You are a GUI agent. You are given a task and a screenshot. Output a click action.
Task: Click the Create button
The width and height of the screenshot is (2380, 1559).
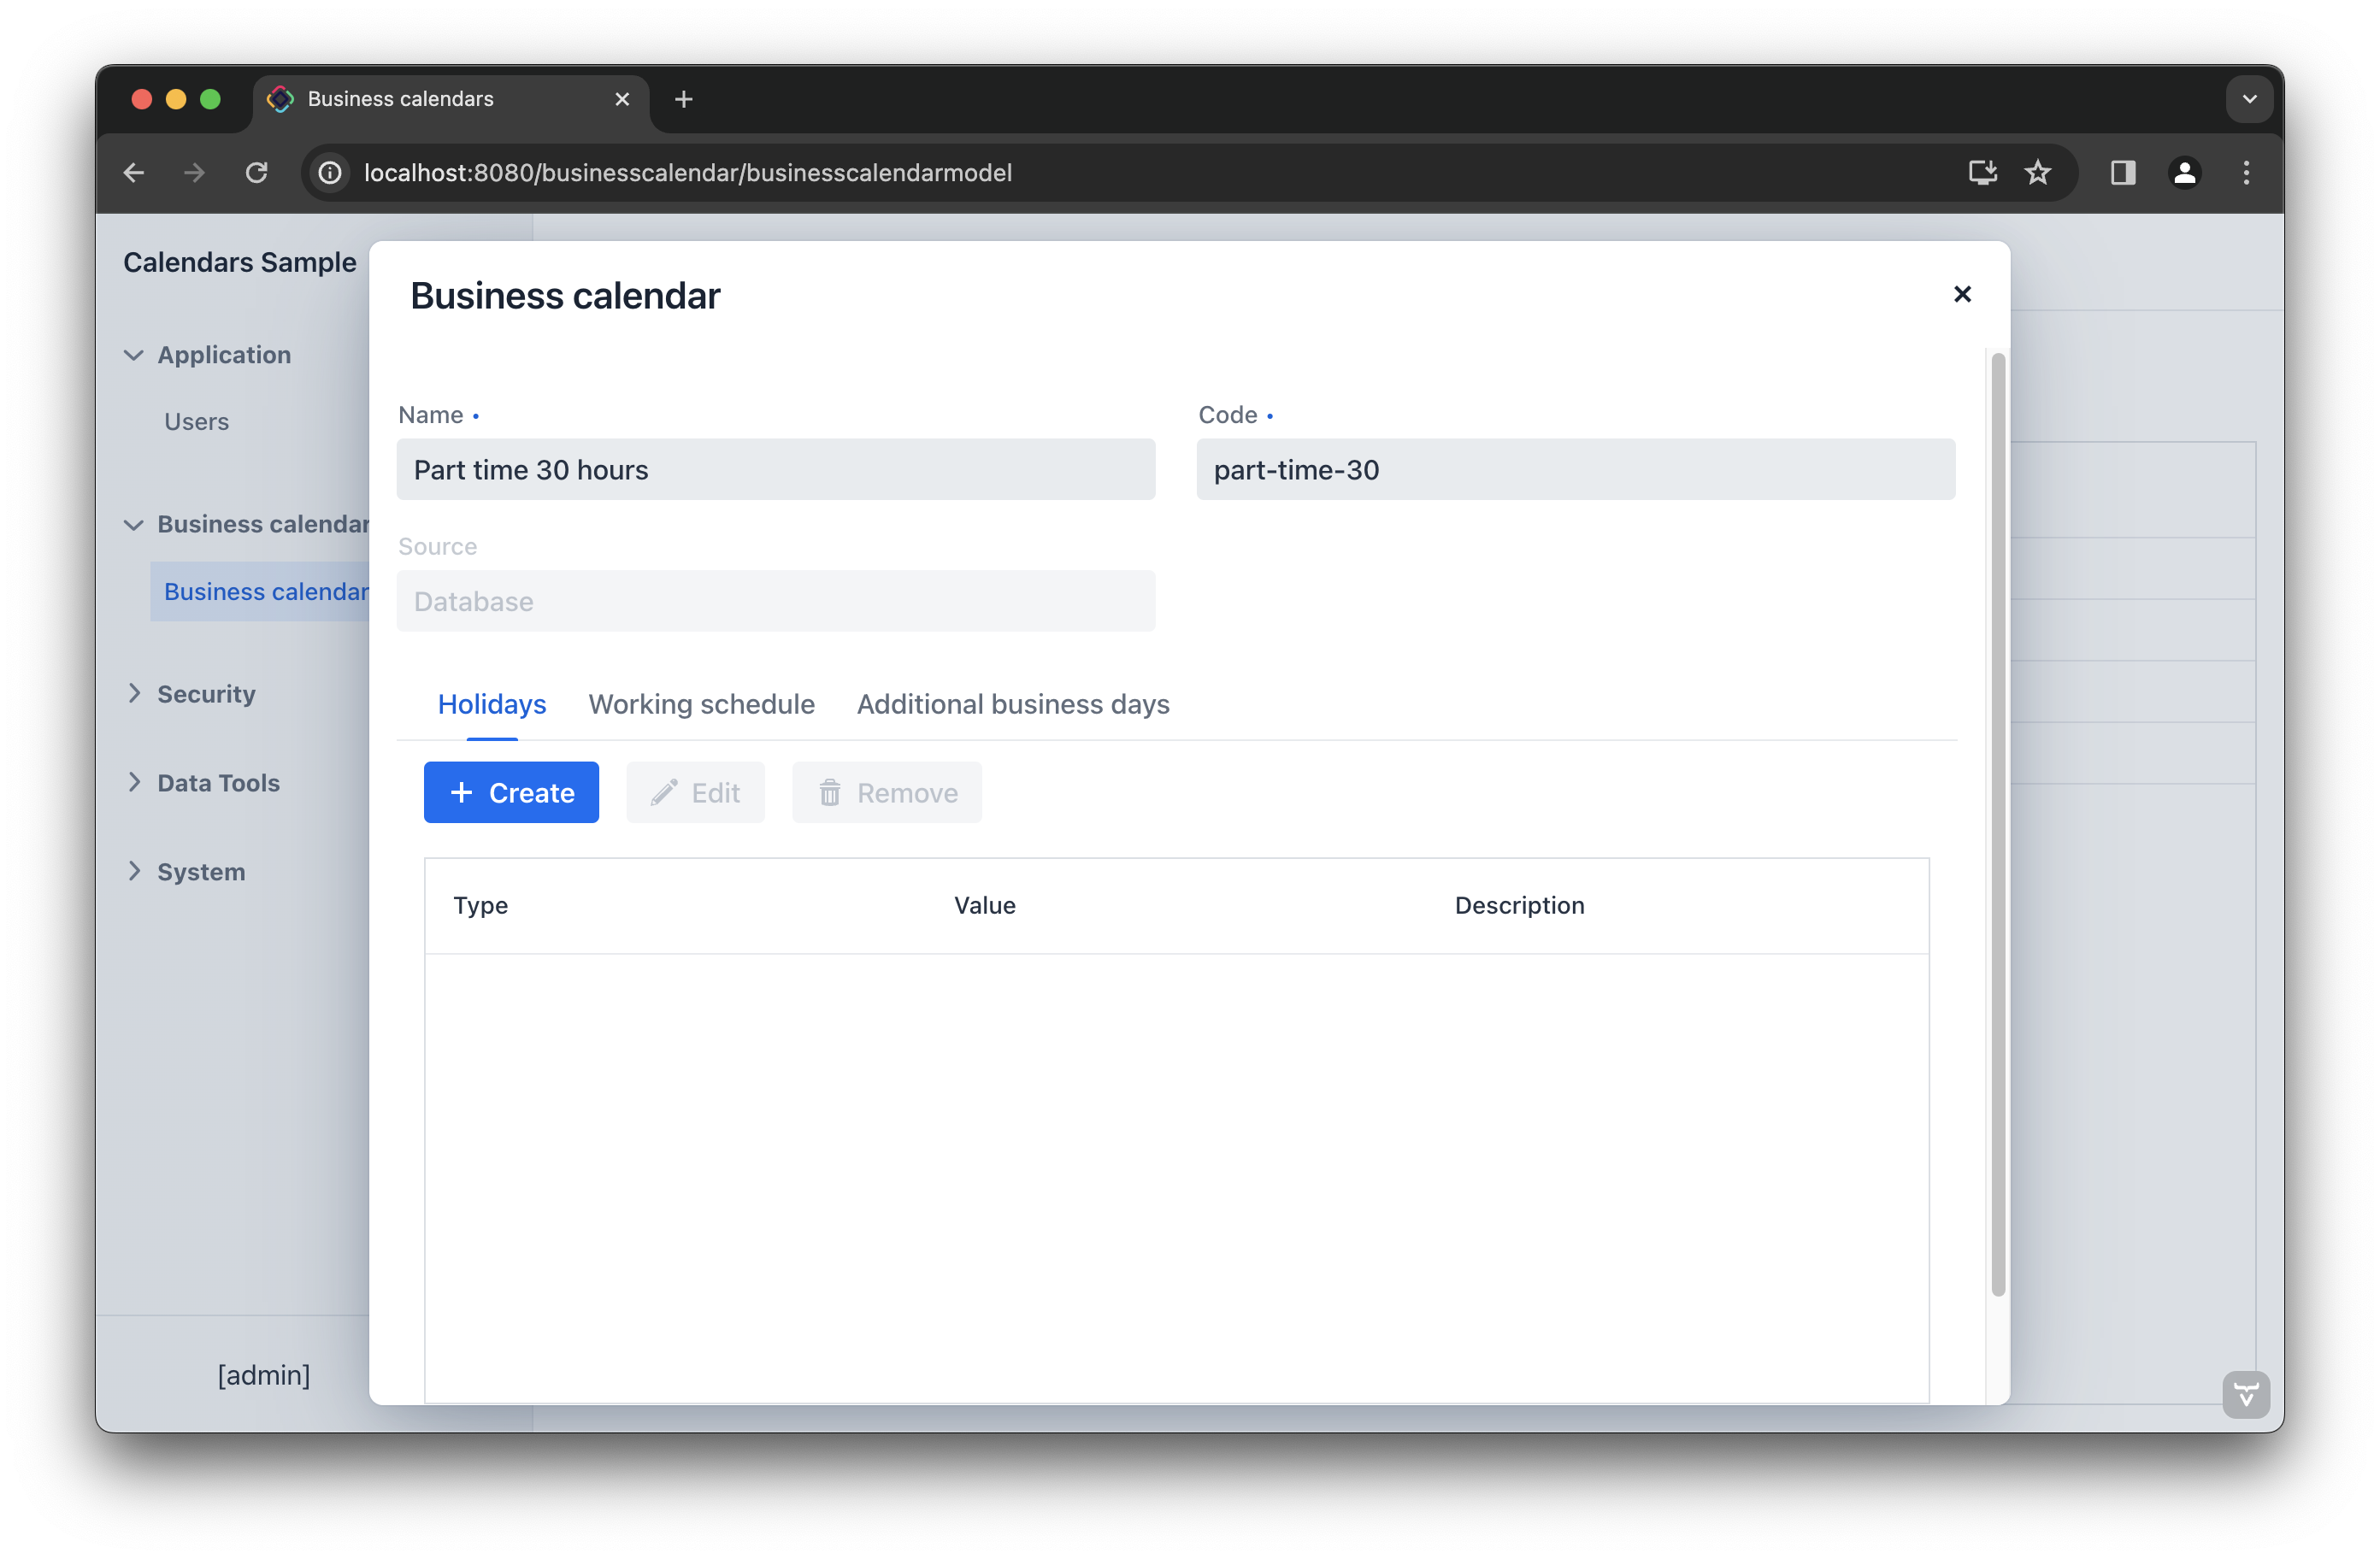point(511,792)
